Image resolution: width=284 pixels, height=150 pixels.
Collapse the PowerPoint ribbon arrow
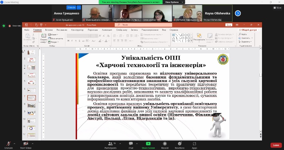pos(260,46)
